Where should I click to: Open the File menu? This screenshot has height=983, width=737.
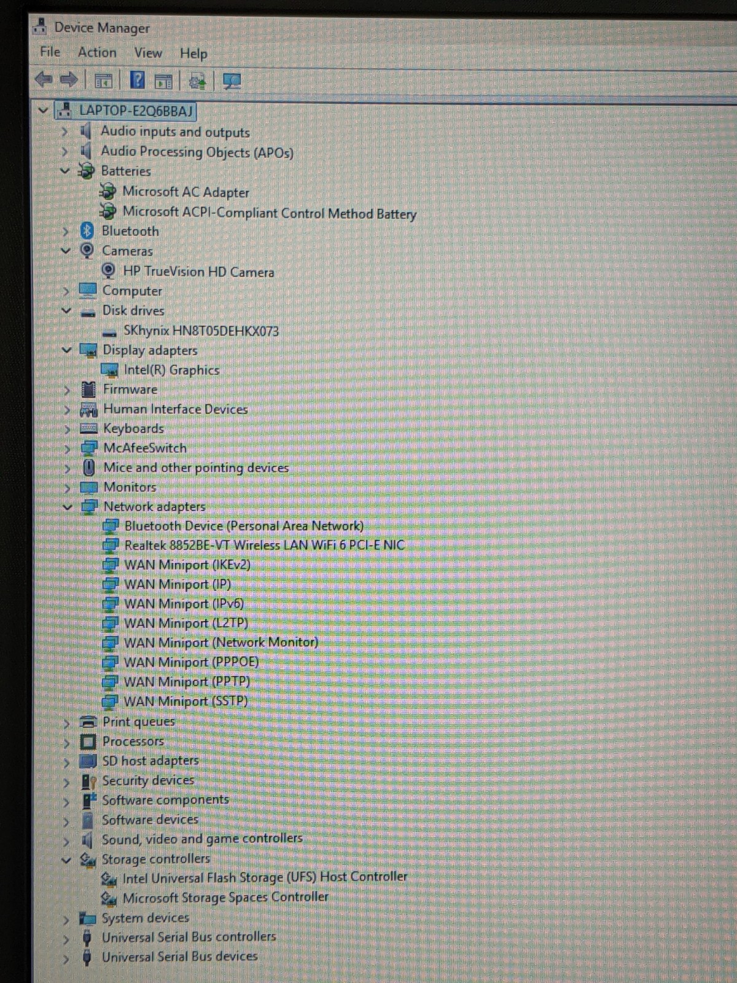(50, 52)
